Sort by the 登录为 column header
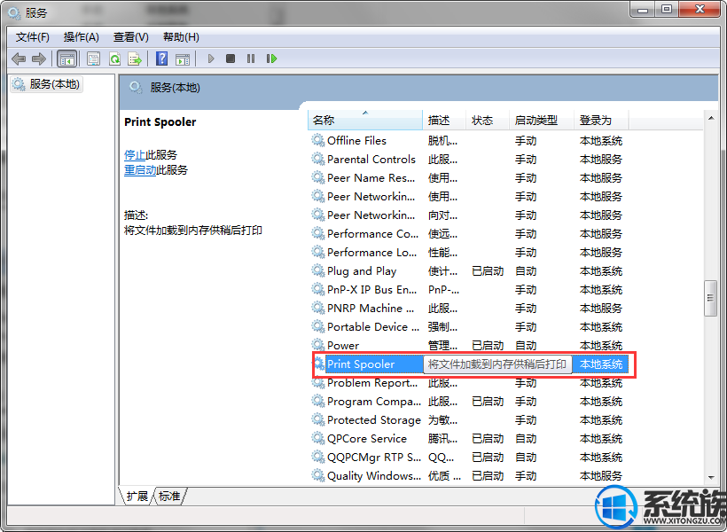Image resolution: width=727 pixels, height=532 pixels. click(x=601, y=120)
